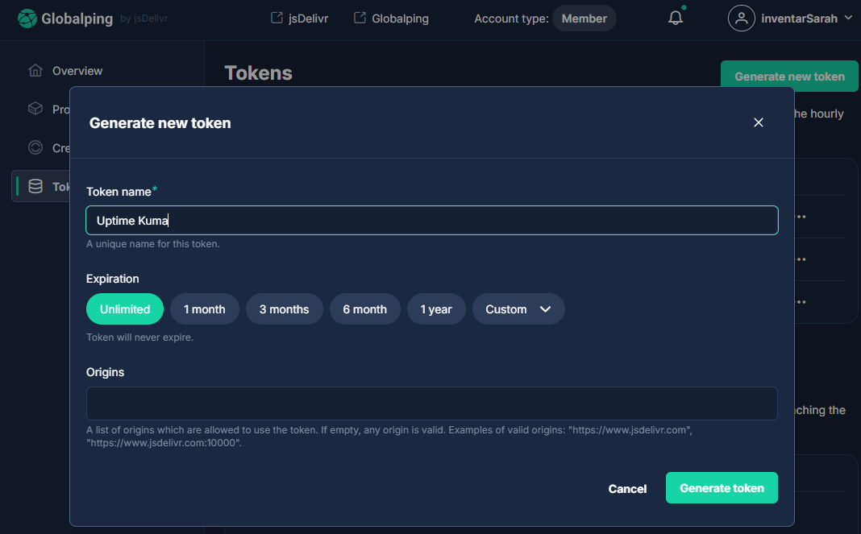Click the inventarSarah account avatar
Image resolution: width=861 pixels, height=534 pixels.
pos(742,18)
